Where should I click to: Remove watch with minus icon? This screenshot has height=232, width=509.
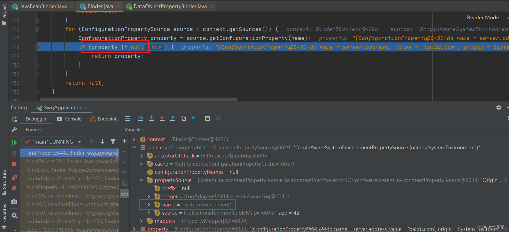124,151
